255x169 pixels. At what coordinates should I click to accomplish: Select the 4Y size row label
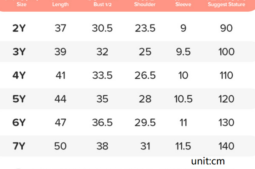19,75
